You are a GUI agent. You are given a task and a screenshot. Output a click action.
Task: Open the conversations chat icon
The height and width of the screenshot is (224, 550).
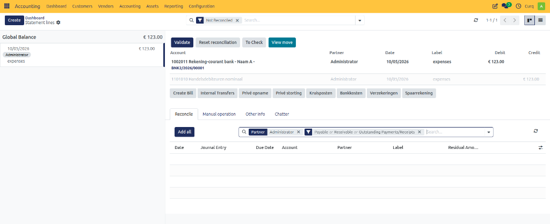(x=506, y=6)
